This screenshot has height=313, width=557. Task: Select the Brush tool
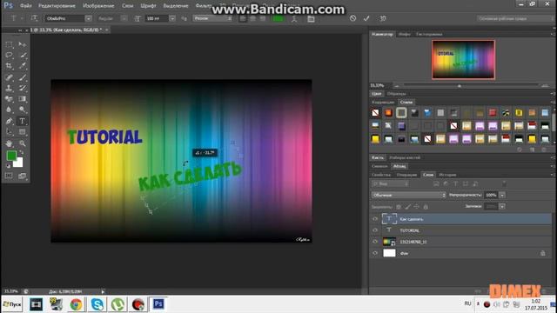[x=23, y=77]
